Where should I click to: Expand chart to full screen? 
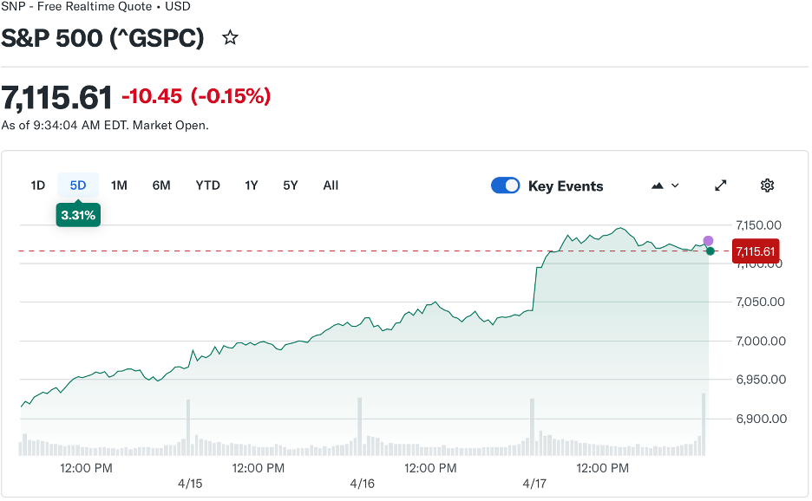point(721,185)
